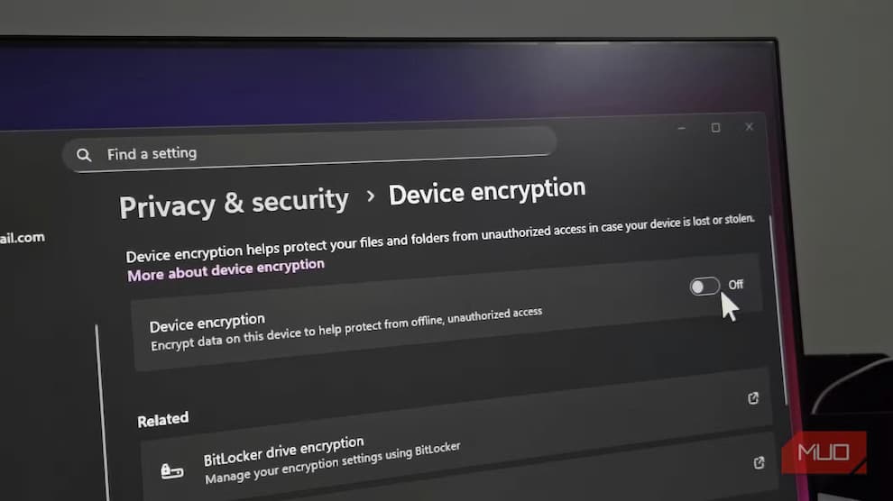Click the search magnifier icon
The height and width of the screenshot is (501, 893).
click(x=84, y=155)
